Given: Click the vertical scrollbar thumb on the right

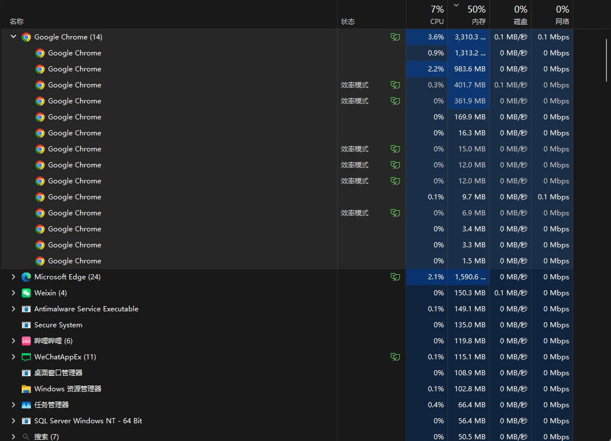Looking at the screenshot, I should click(x=606, y=60).
